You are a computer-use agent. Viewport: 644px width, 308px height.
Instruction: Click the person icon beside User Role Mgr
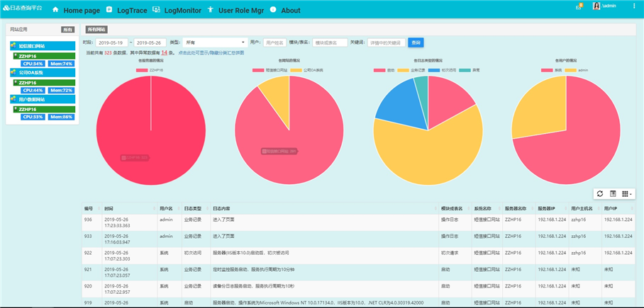tap(211, 10)
